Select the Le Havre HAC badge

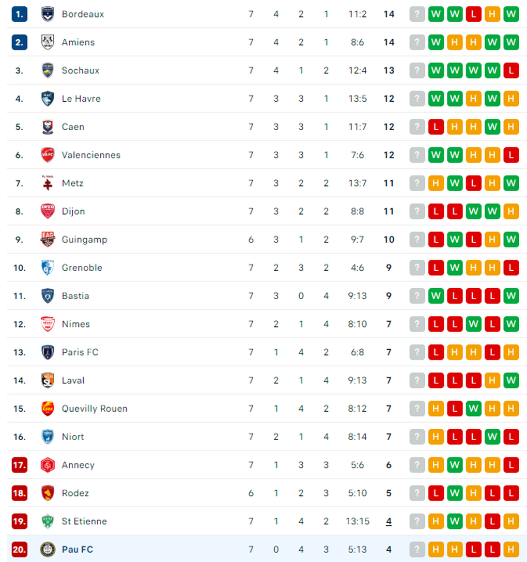[48, 99]
